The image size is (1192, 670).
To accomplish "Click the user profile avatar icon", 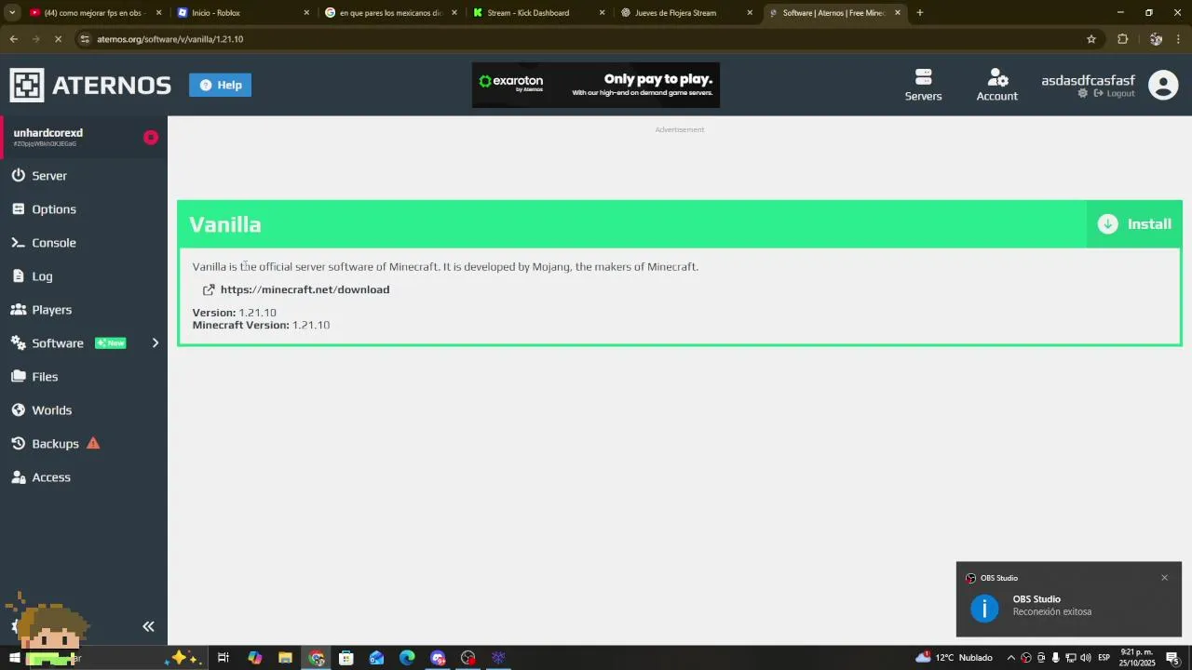I will pos(1163,85).
